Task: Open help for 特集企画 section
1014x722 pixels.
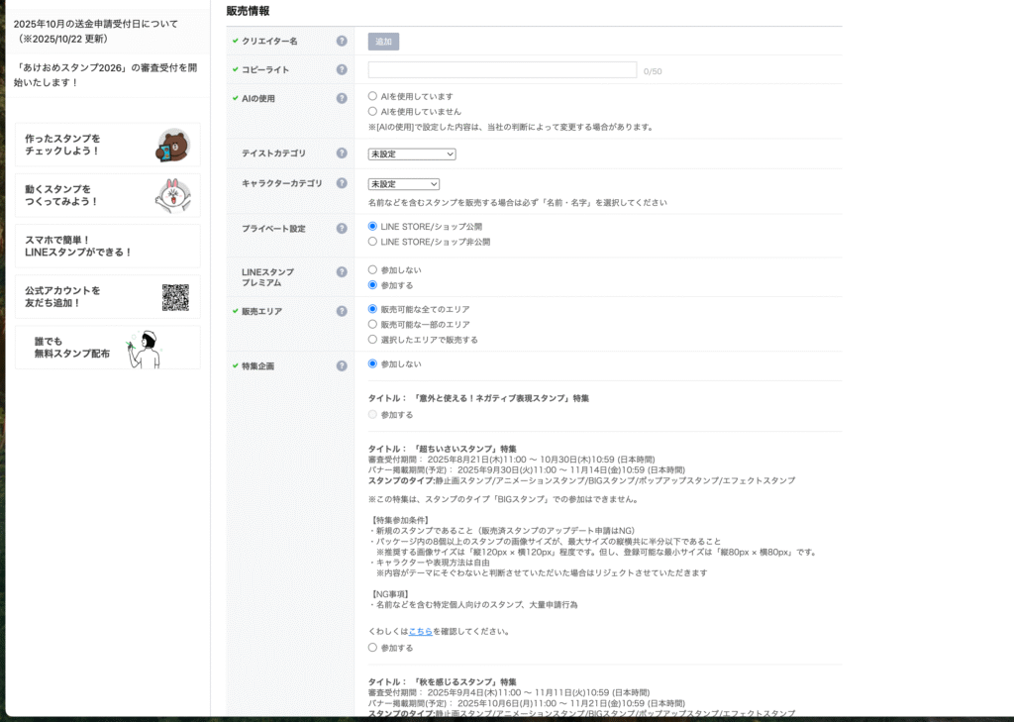Action: (x=342, y=363)
